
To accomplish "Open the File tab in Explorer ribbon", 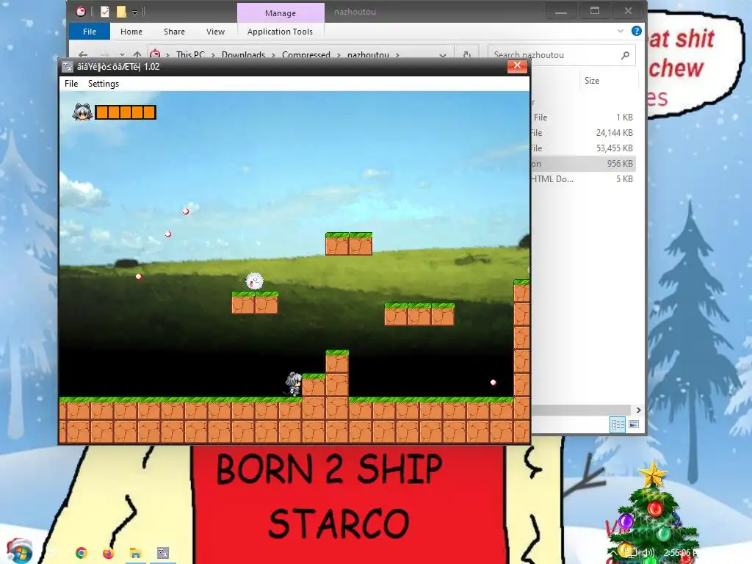I will (89, 32).
